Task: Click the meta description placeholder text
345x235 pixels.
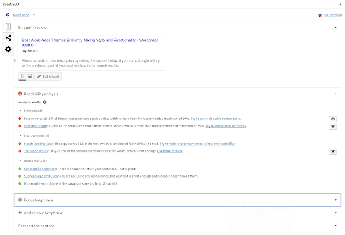Action: click(91, 63)
